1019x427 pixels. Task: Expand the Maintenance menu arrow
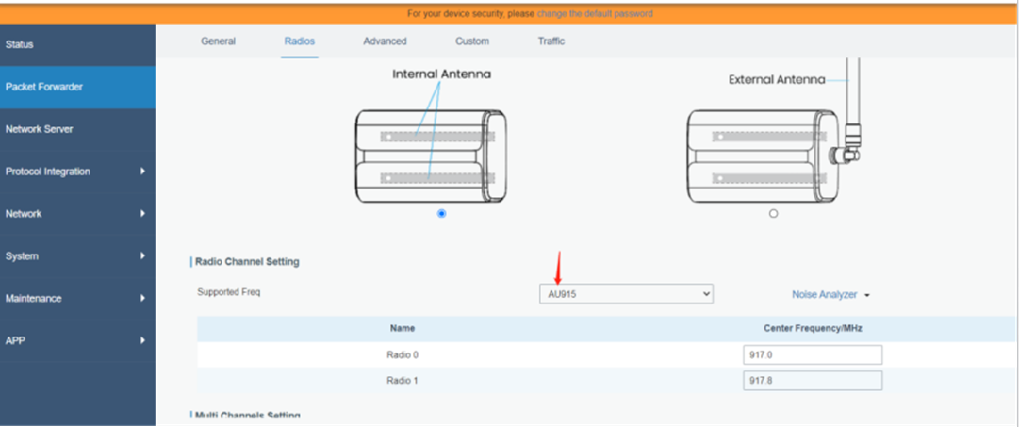(x=142, y=298)
